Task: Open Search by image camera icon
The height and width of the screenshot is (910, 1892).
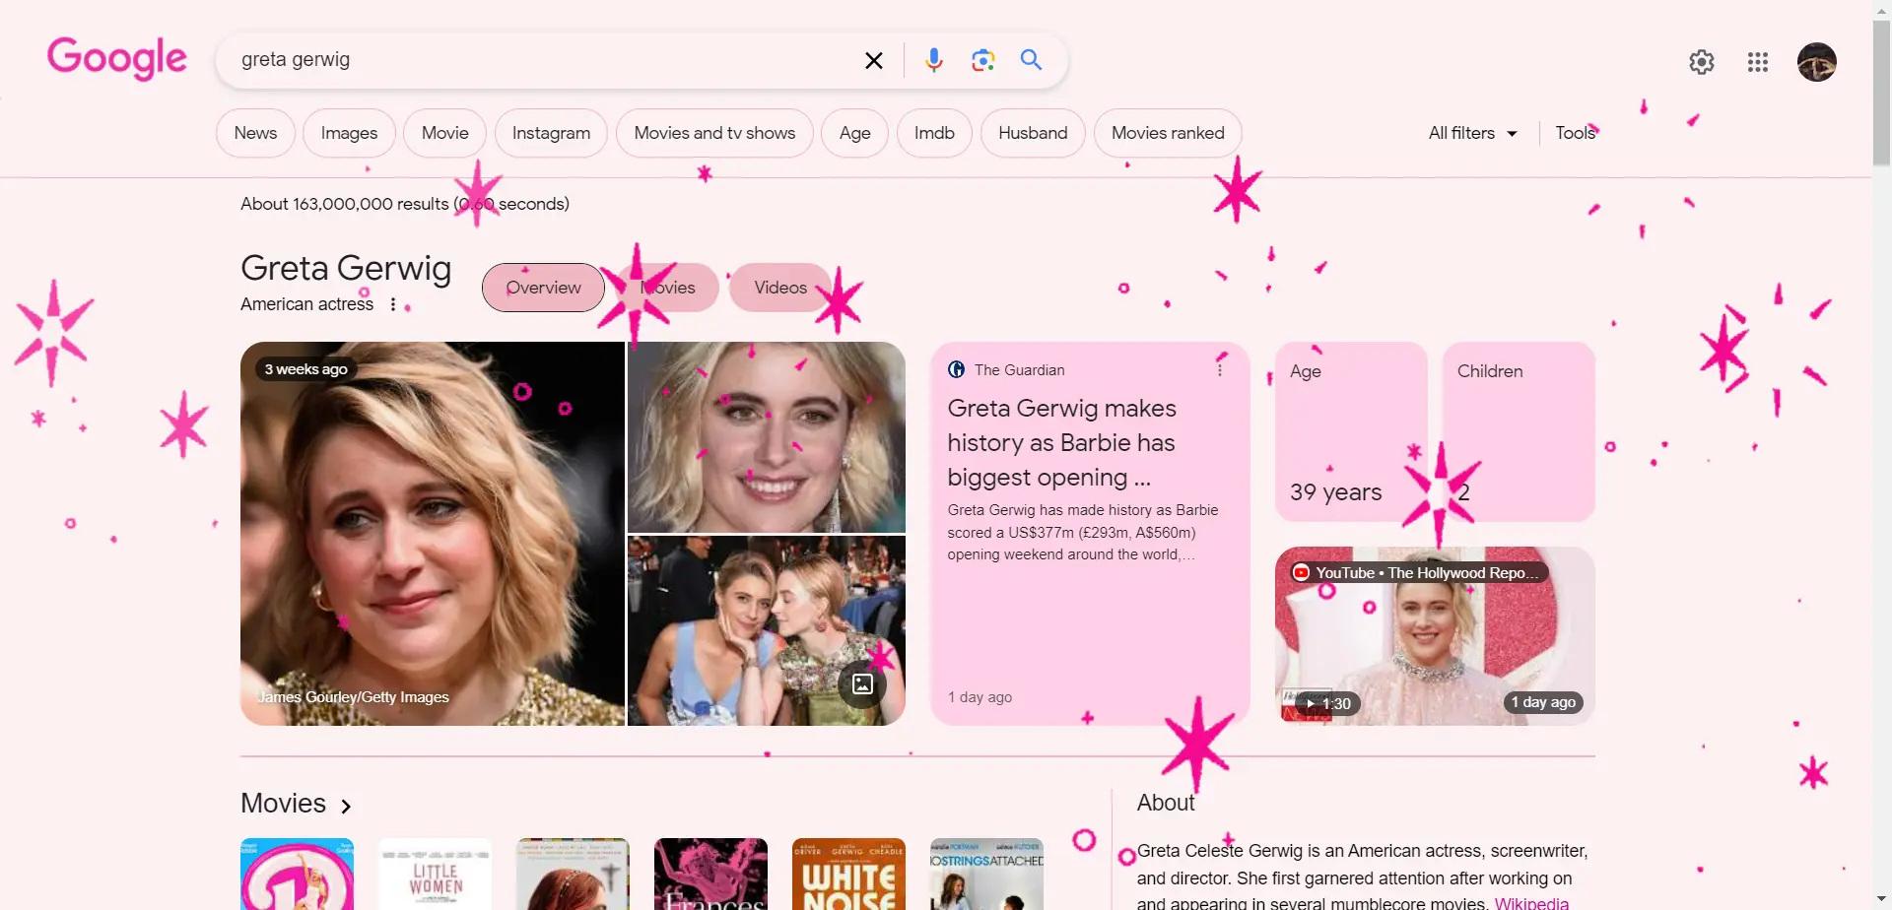Action: (982, 60)
